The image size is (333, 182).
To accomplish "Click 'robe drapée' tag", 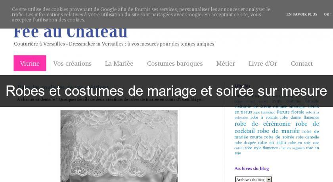I will coord(245,142).
